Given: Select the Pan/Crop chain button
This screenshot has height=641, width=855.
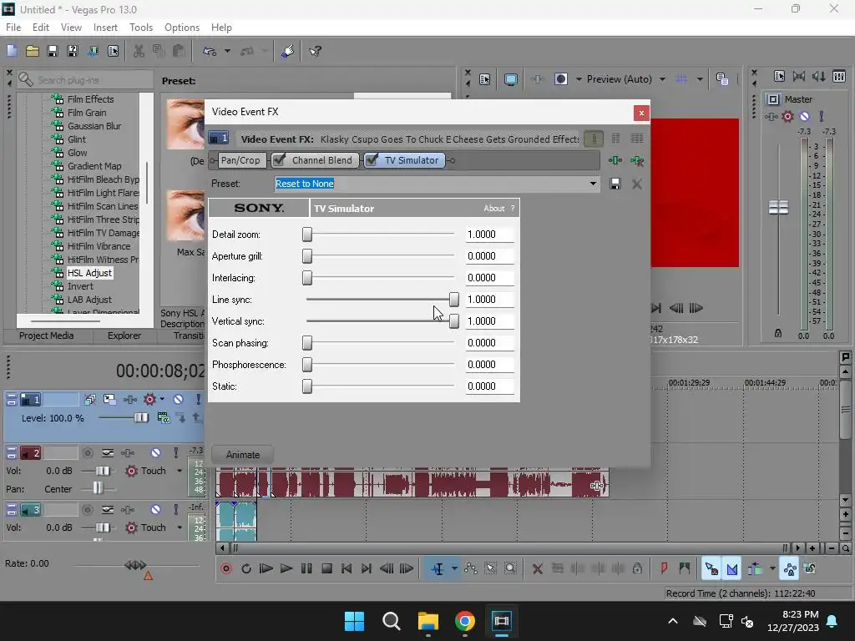Looking at the screenshot, I should [x=240, y=160].
